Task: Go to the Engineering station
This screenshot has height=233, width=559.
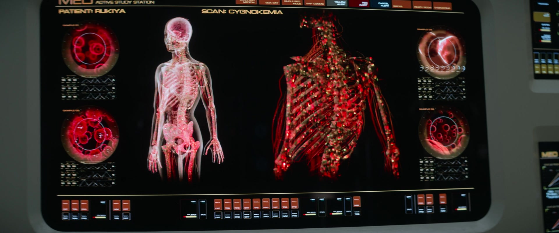Action: 442,6
